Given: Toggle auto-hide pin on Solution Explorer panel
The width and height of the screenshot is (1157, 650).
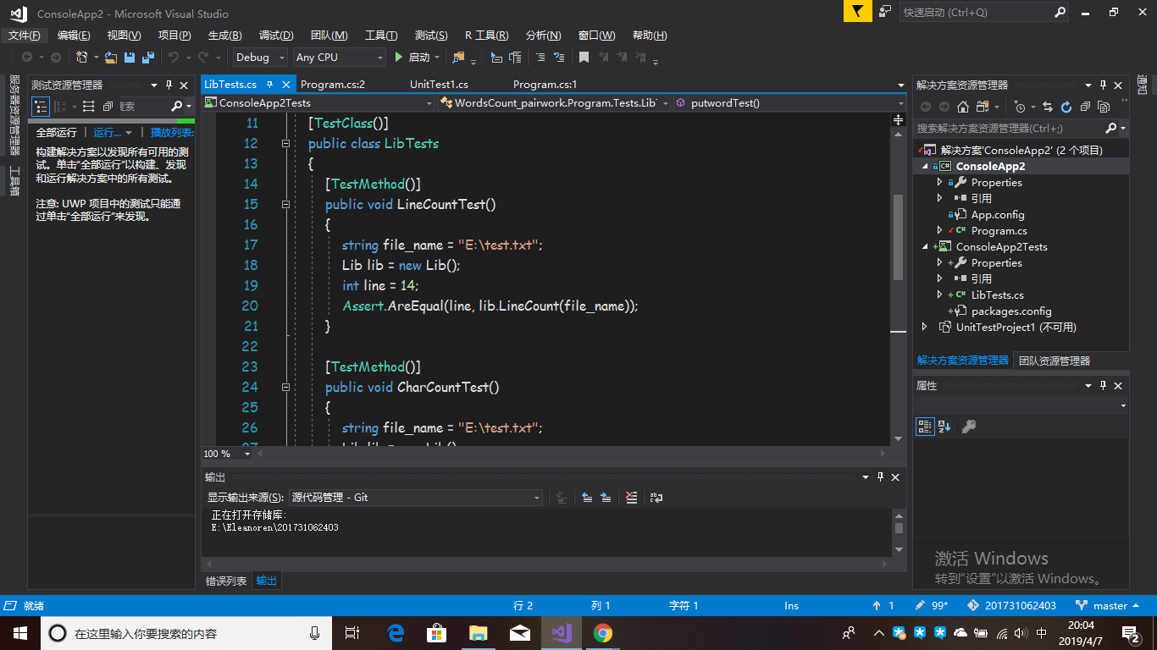Looking at the screenshot, I should point(1103,85).
